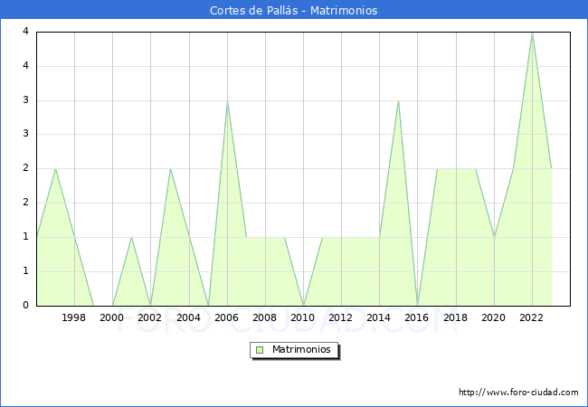Select the 2018 x-axis label
The image size is (588, 407).
(x=455, y=317)
